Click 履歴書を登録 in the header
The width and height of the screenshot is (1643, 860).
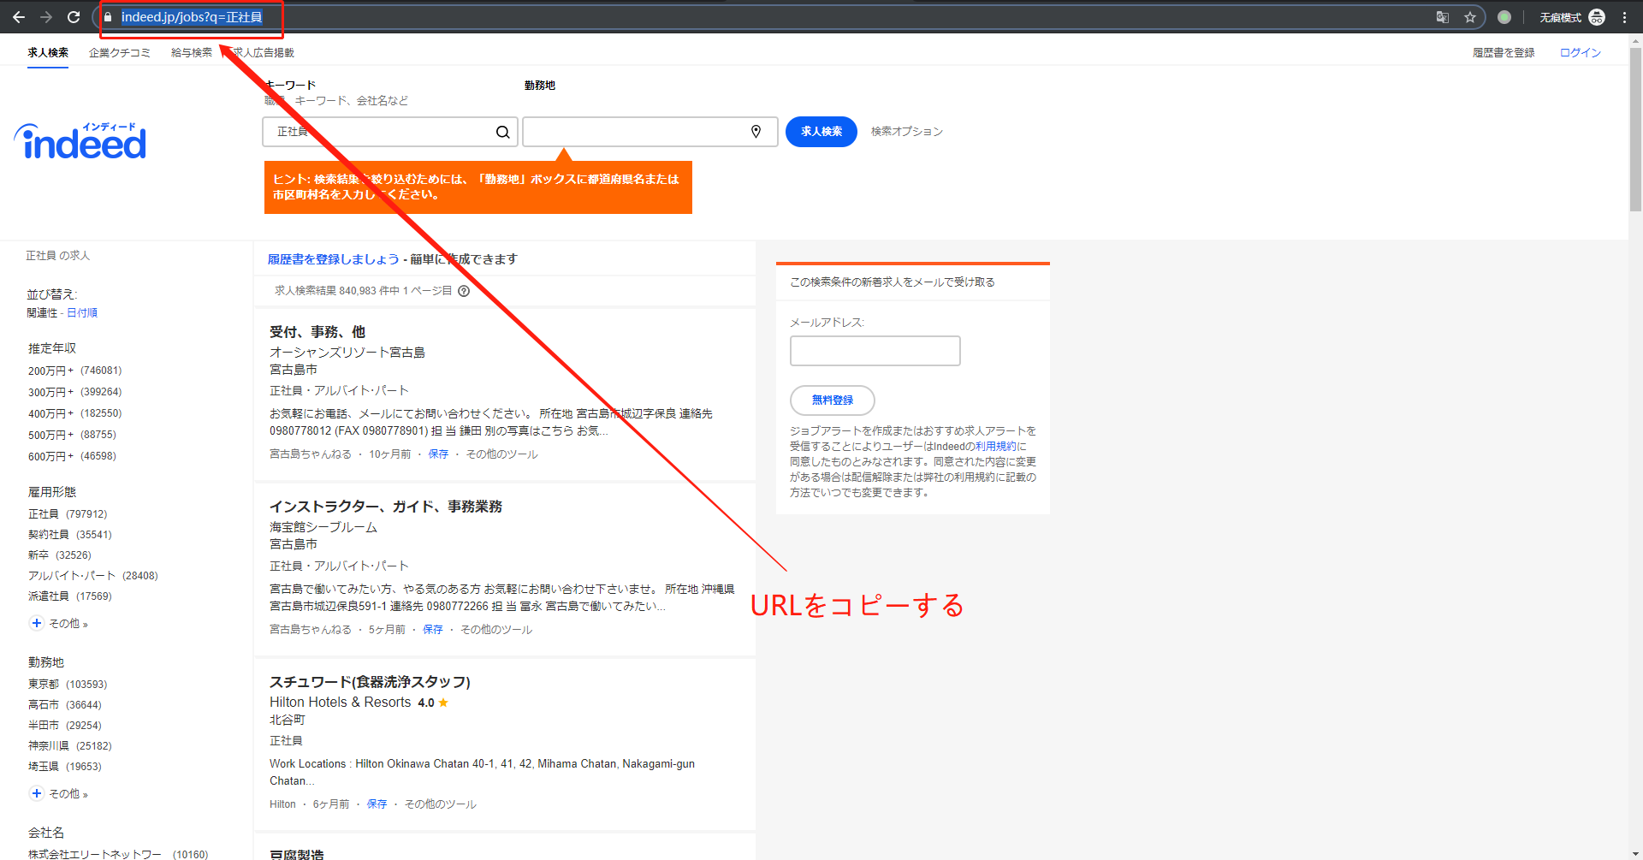[1504, 52]
